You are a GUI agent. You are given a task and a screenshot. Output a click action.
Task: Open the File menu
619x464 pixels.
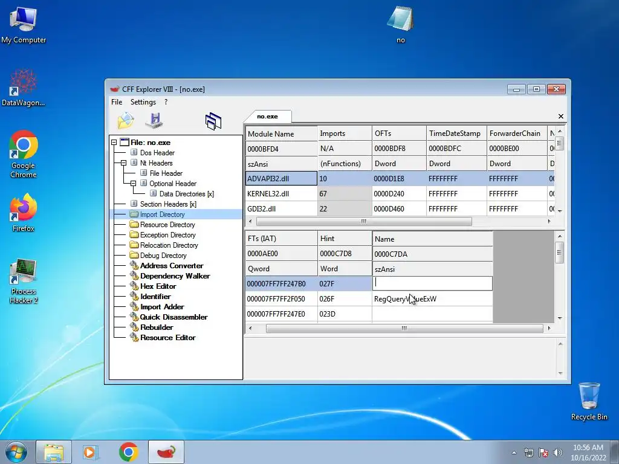[x=117, y=101]
